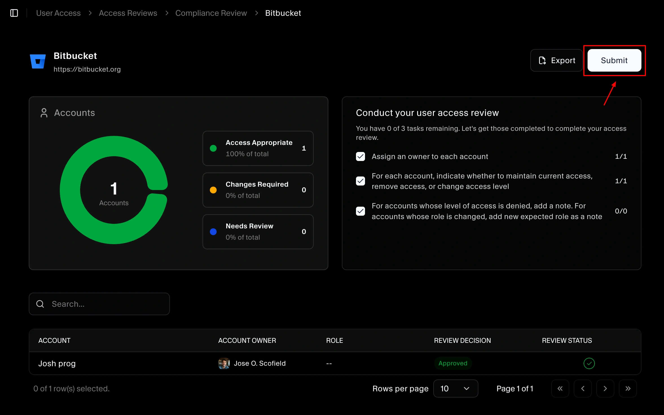
Task: Jump to last page with double-arrow icon
Action: tap(627, 388)
